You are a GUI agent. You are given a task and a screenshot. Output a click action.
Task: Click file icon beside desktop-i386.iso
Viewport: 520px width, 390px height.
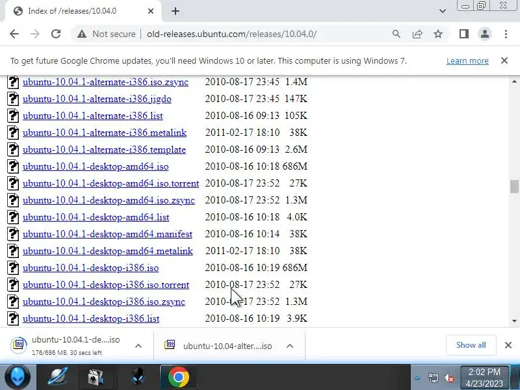[13, 268]
